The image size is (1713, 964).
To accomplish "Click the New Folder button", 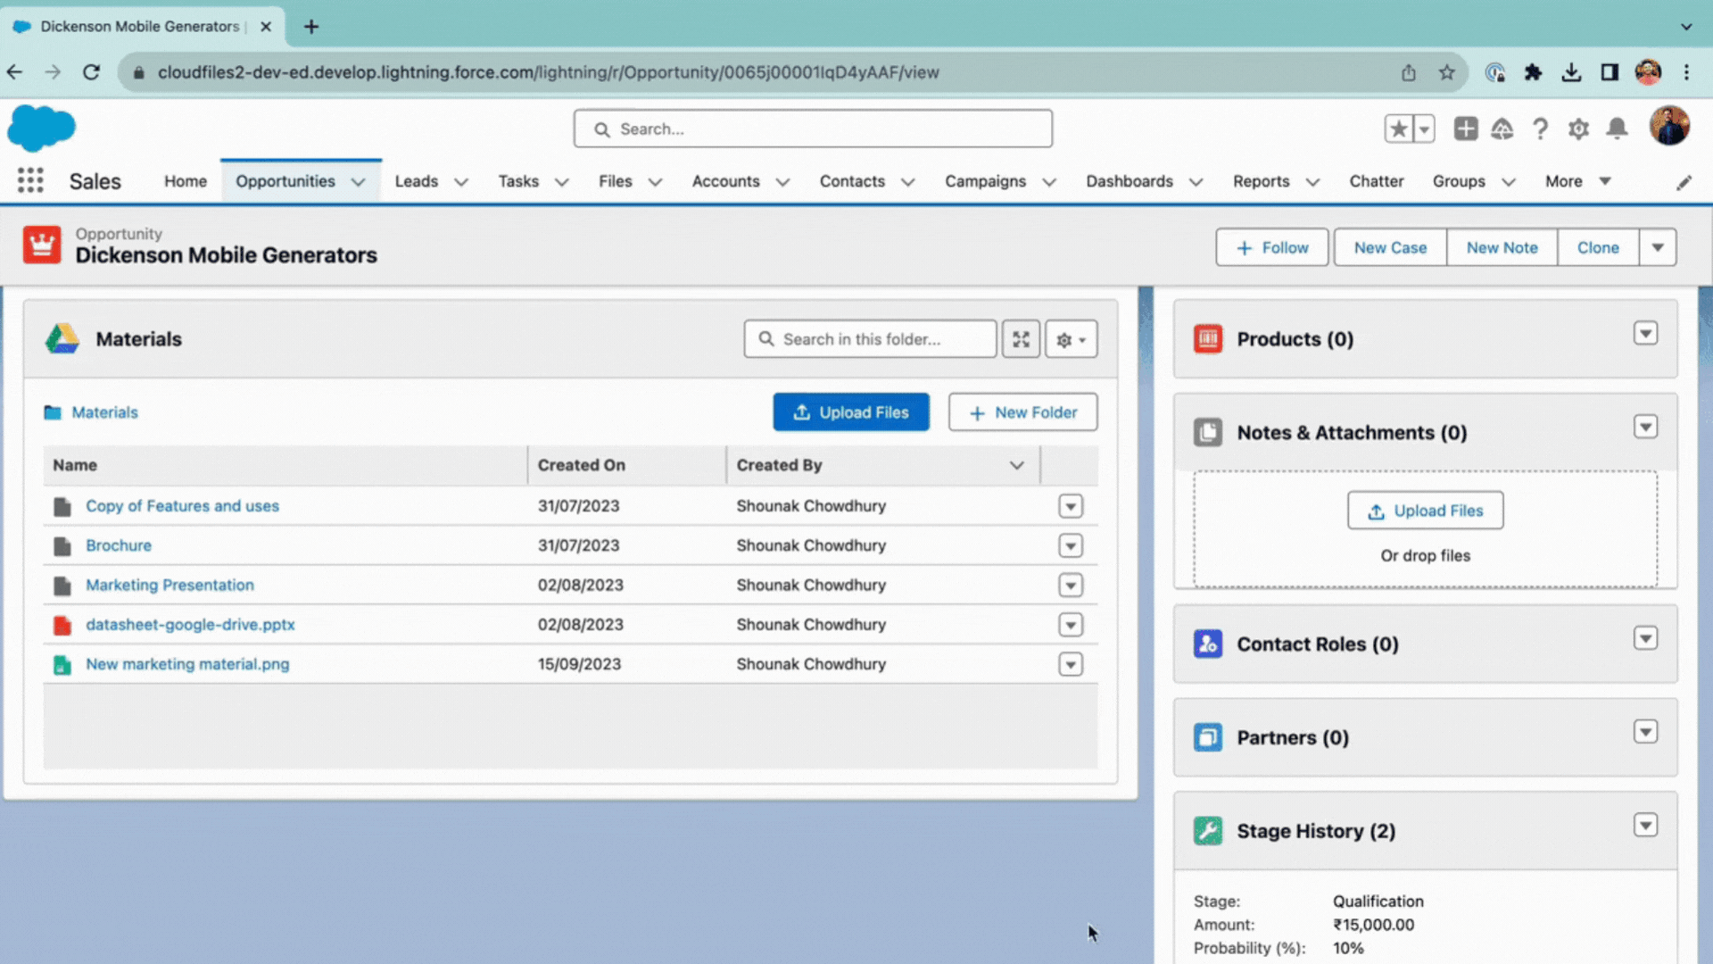I will (1022, 412).
